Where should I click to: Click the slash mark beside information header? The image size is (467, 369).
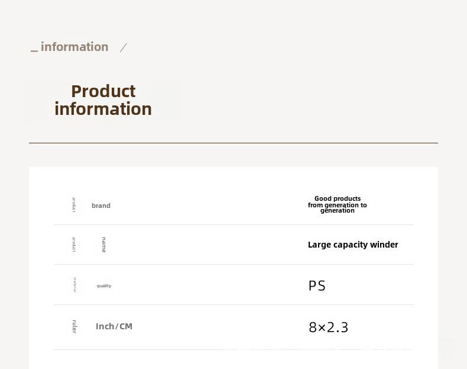124,47
